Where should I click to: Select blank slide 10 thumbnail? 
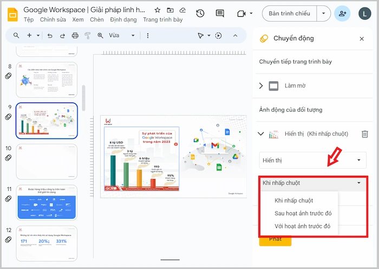(47, 162)
